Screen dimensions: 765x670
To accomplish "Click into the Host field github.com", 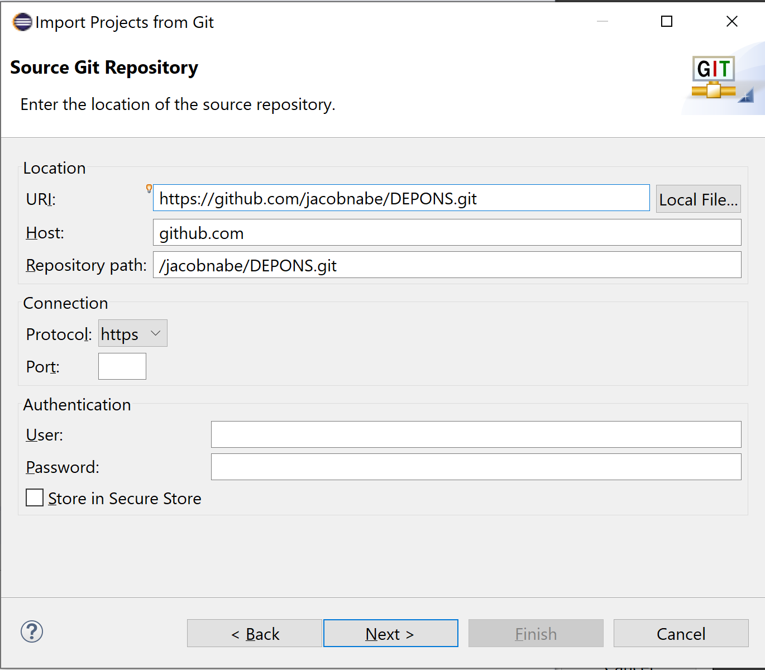I will (447, 232).
